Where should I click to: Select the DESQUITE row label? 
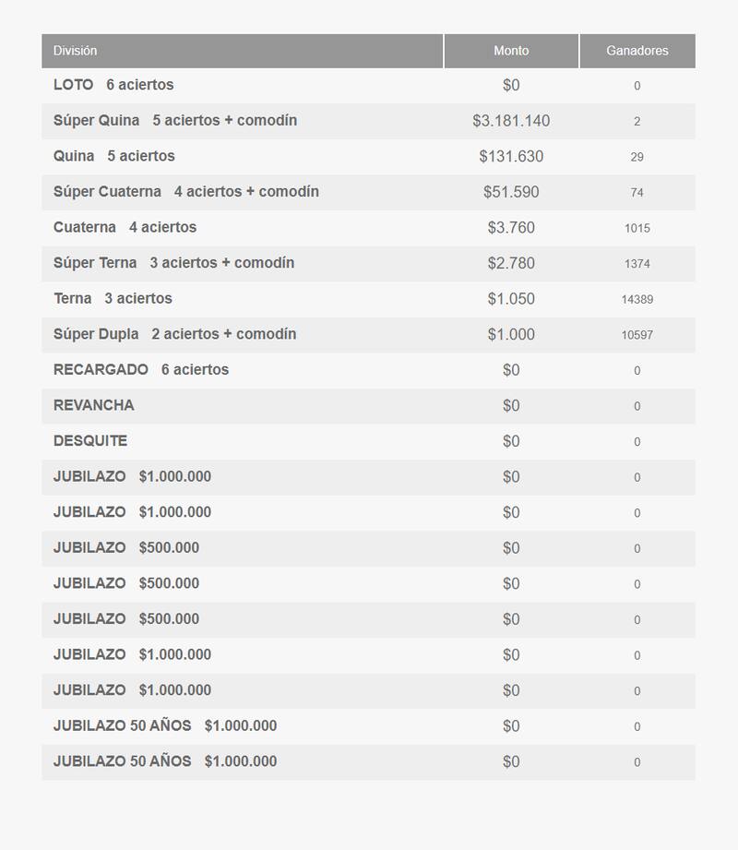click(90, 441)
